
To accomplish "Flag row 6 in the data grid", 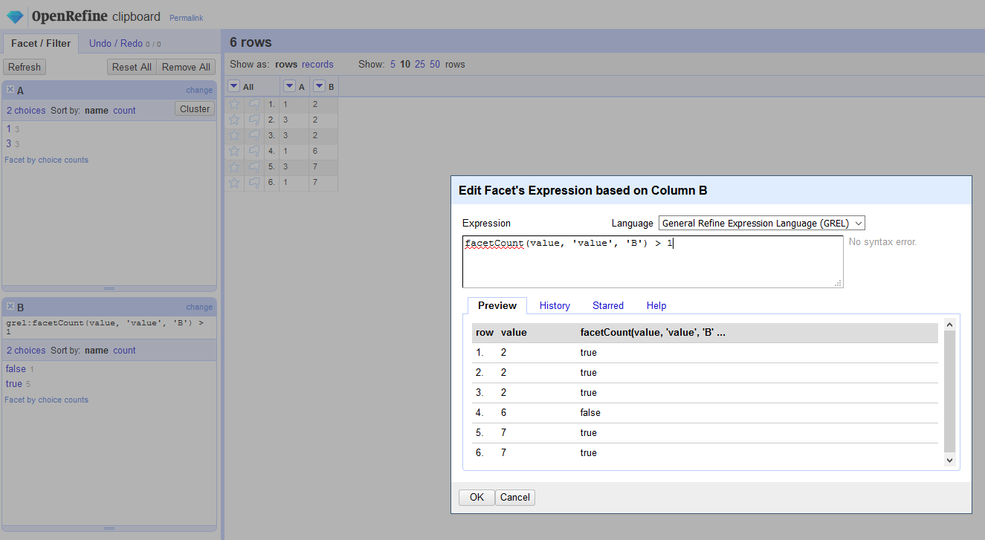I will pyautogui.click(x=254, y=182).
